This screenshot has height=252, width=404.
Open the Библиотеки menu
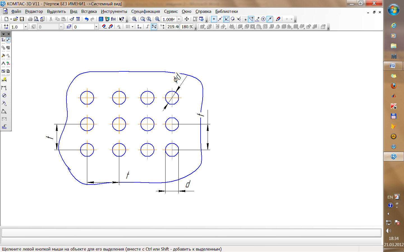(x=226, y=11)
